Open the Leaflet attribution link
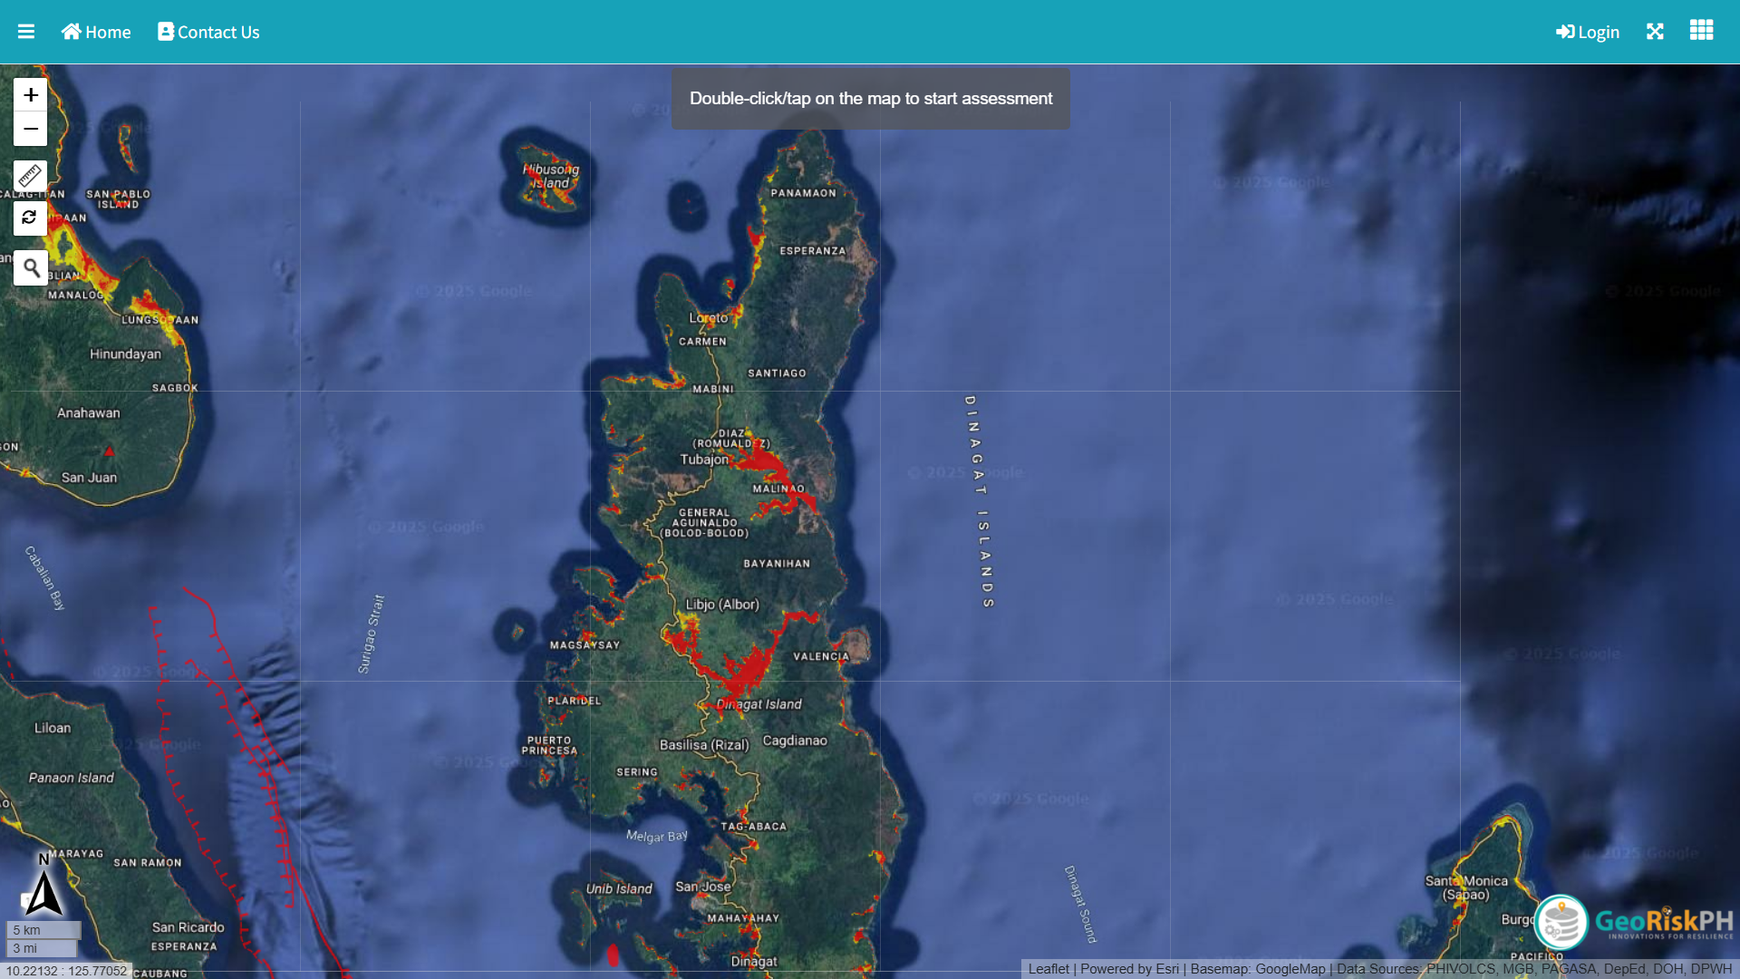Screen dimensions: 1740x979 point(1049,969)
